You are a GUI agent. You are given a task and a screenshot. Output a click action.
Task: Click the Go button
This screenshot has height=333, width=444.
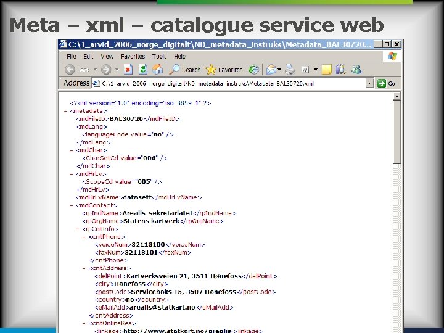[x=387, y=83]
